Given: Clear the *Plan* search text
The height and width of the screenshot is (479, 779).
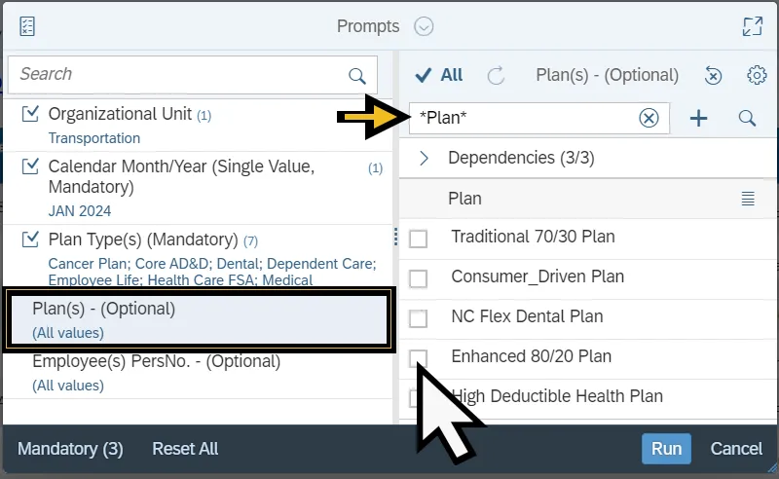Looking at the screenshot, I should [x=649, y=118].
